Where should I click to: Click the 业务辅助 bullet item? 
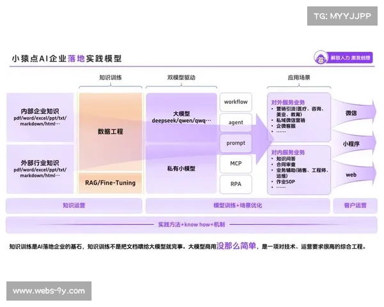pos(302,173)
